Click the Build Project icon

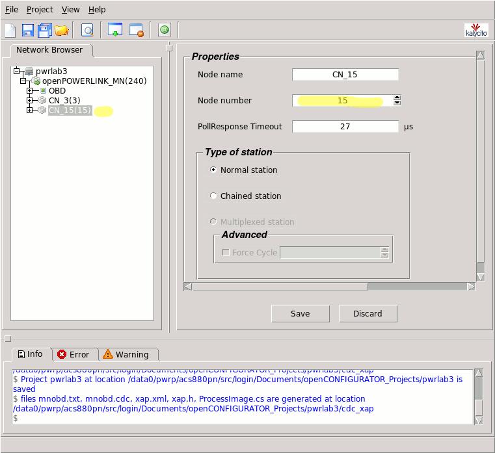115,30
